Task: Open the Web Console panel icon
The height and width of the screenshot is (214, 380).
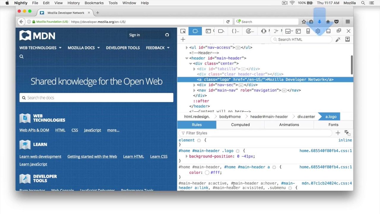Action: (x=208, y=31)
